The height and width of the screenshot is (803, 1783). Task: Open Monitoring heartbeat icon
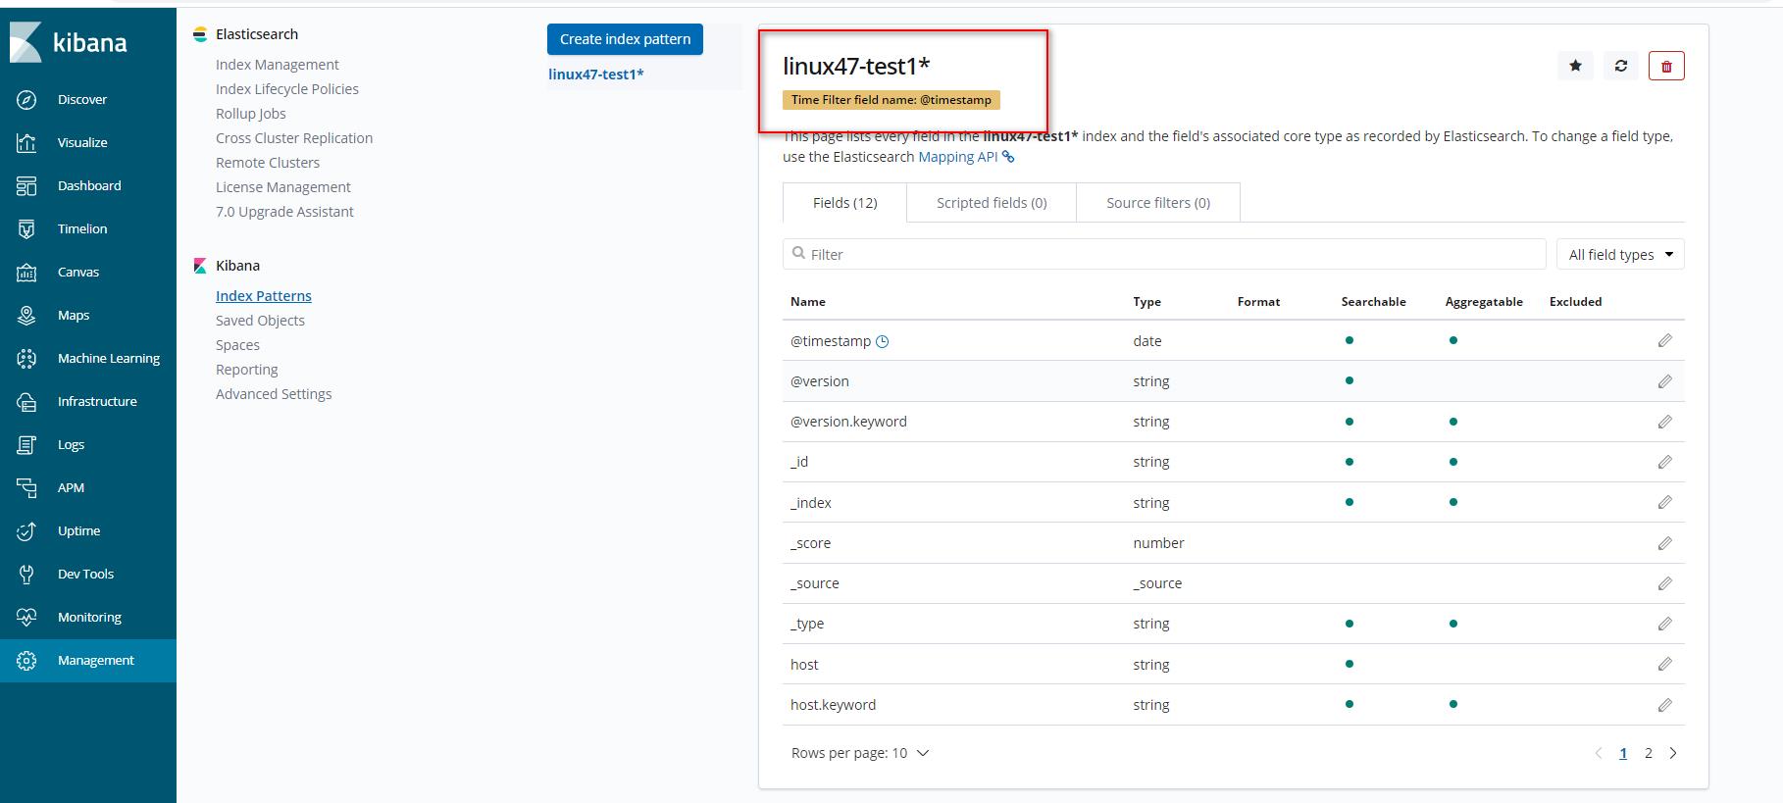26,618
